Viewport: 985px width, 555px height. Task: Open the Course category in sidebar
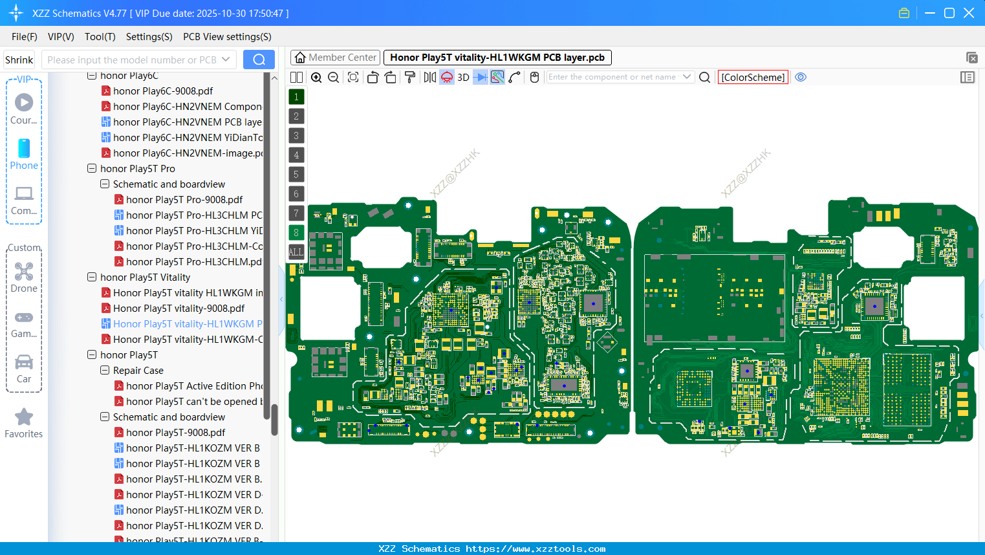[x=24, y=109]
